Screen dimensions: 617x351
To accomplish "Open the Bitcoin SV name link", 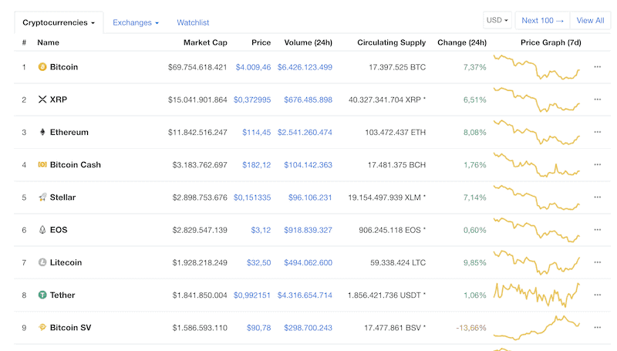I will pos(70,327).
